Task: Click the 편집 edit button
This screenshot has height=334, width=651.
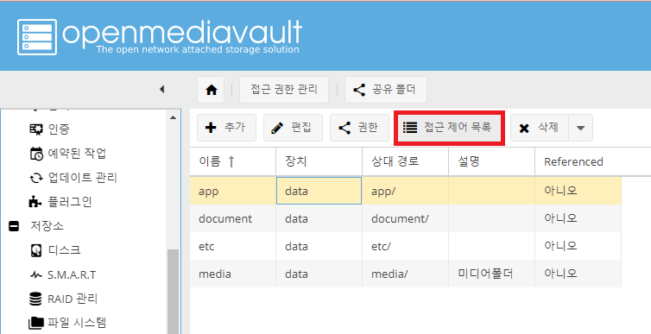Action: click(x=293, y=128)
